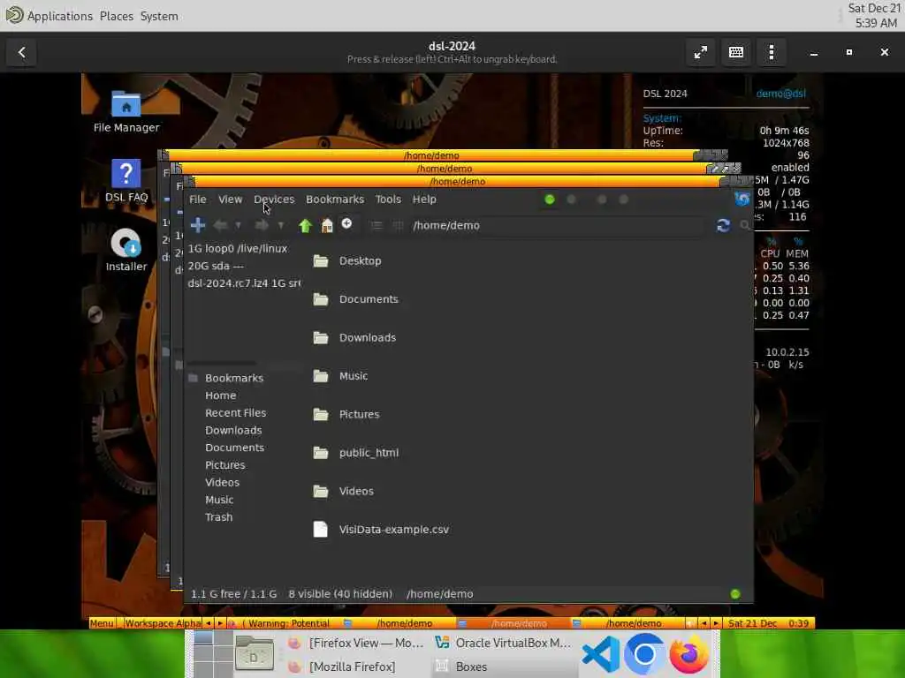The width and height of the screenshot is (905, 678).
Task: Switch to previous workspace arrow
Action: click(208, 623)
